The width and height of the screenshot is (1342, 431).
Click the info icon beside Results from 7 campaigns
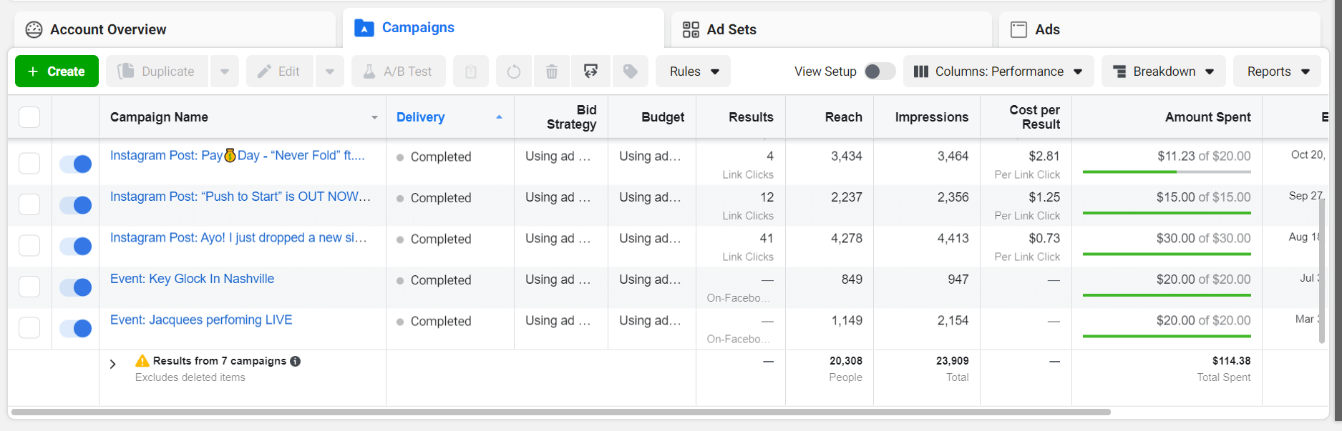296,361
